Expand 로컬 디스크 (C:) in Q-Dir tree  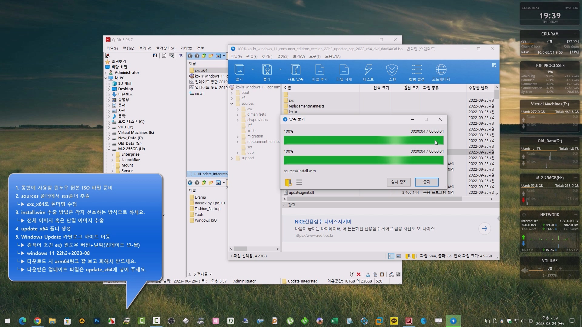[x=109, y=122]
